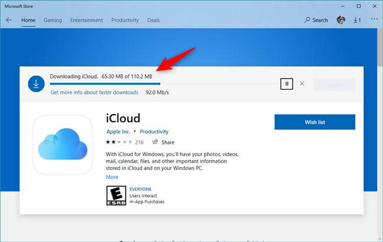The image size is (383, 242).
Task: Open the three-dot See more menu
Action: [374, 20]
